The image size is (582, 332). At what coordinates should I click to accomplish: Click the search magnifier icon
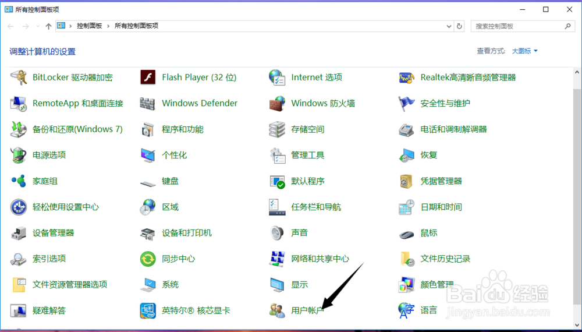pyautogui.click(x=567, y=26)
